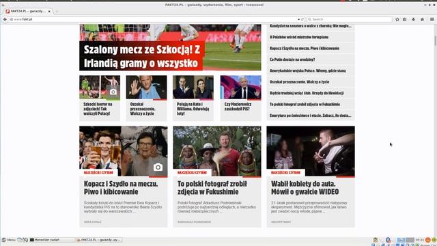The width and height of the screenshot is (437, 246).
Task: Open the Oszukał przeznaczenie thumbnail image
Action: [146, 87]
